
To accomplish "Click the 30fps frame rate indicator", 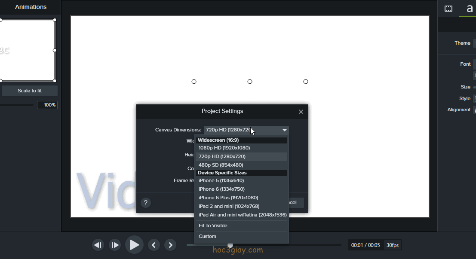I will click(392, 245).
